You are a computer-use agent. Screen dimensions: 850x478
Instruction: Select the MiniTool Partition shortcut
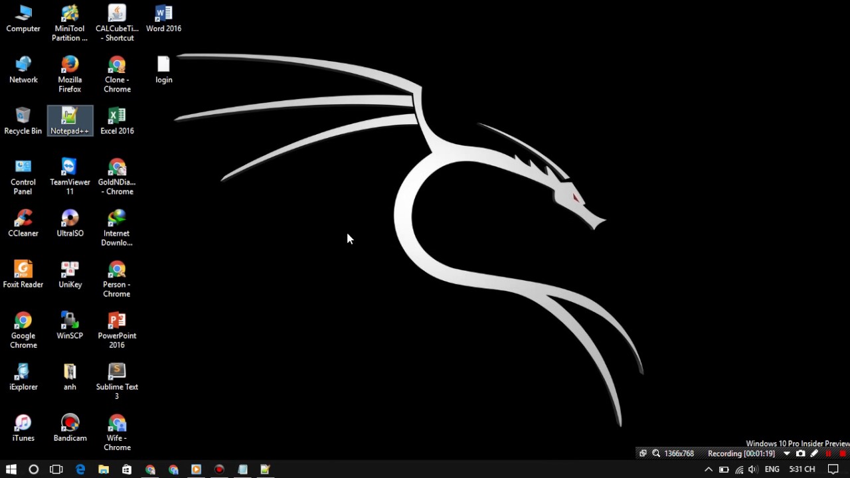(70, 23)
